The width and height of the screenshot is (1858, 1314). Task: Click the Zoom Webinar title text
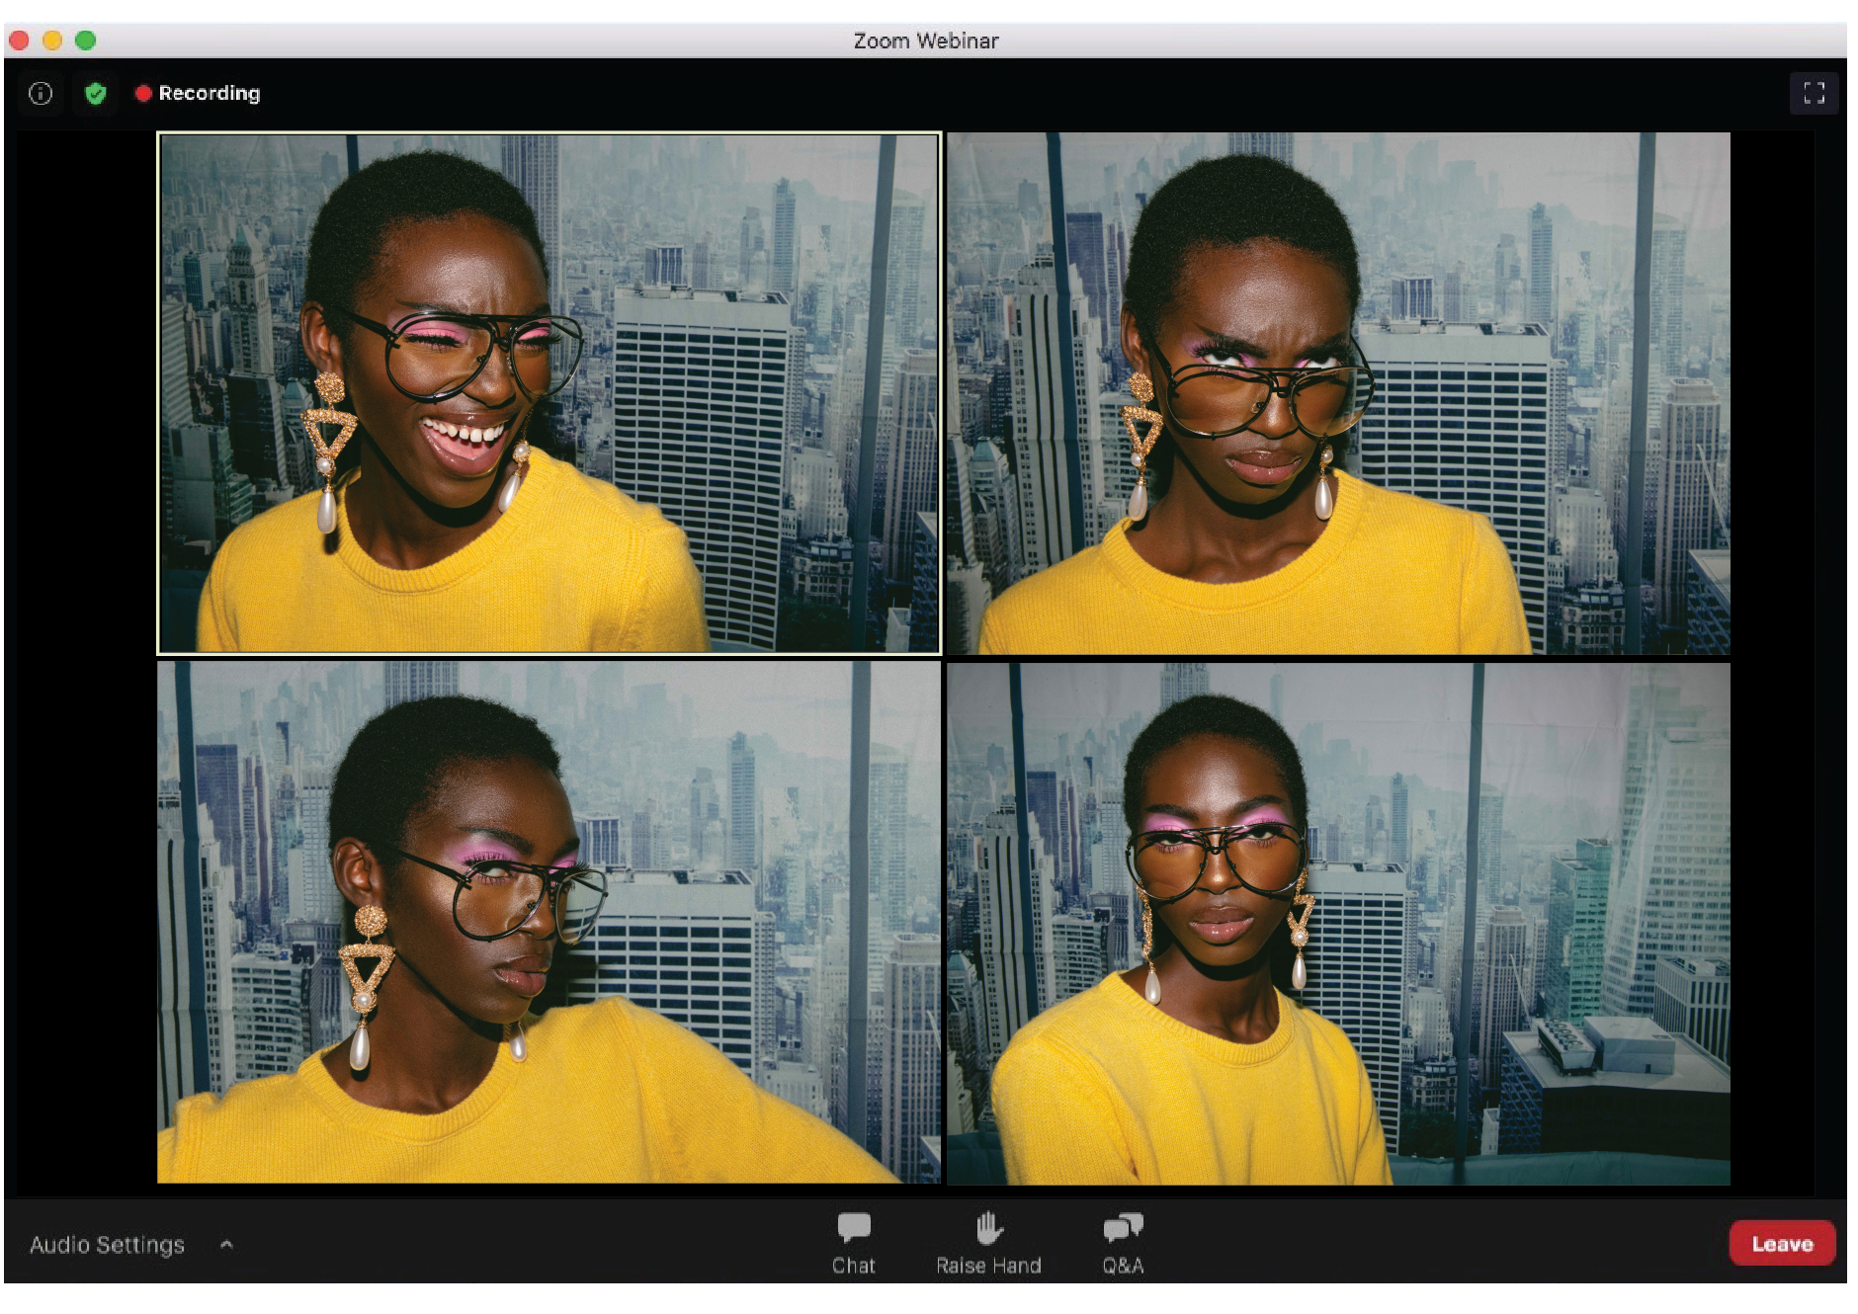[x=926, y=41]
